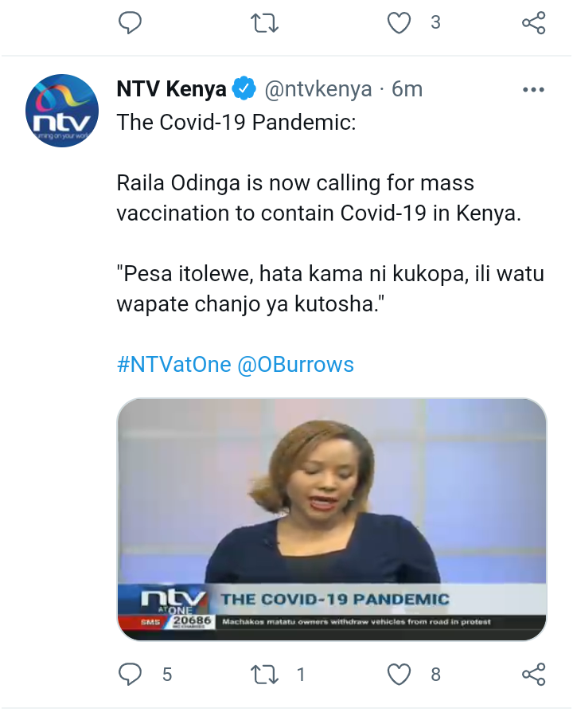This screenshot has width=573, height=720.
Task: Retweet the previous tweet at top
Action: (264, 22)
